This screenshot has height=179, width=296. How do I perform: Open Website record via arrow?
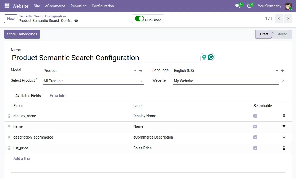click(282, 81)
